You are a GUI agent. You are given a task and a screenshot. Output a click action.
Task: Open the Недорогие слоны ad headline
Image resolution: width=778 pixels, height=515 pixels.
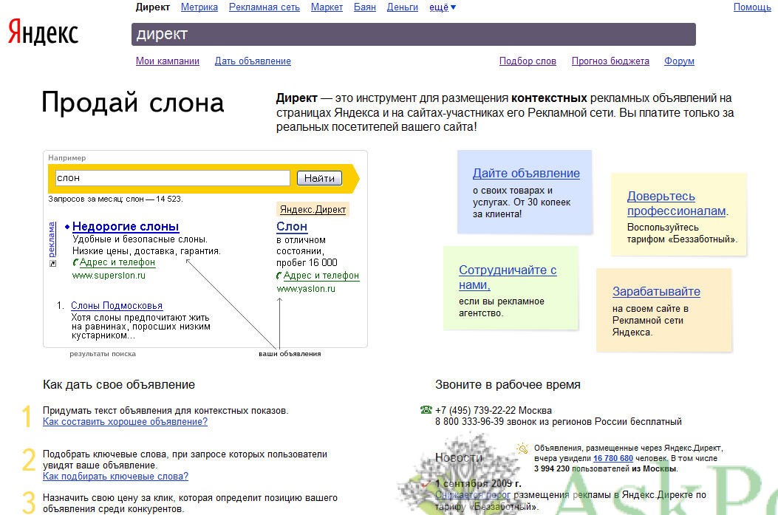(x=126, y=226)
